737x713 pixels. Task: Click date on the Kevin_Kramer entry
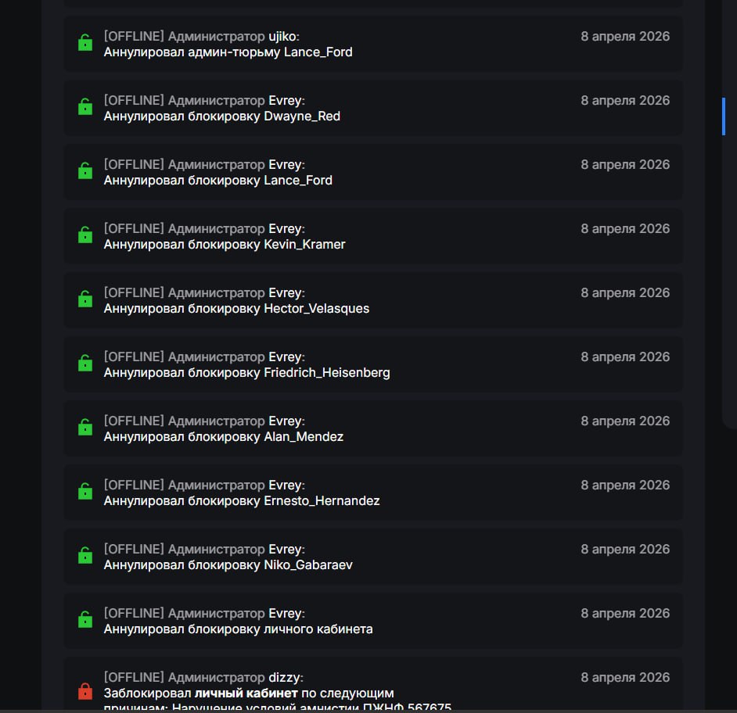coord(624,228)
